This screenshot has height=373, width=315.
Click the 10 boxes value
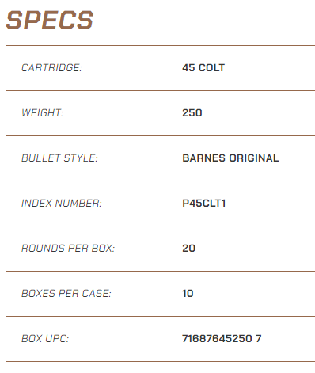click(188, 294)
